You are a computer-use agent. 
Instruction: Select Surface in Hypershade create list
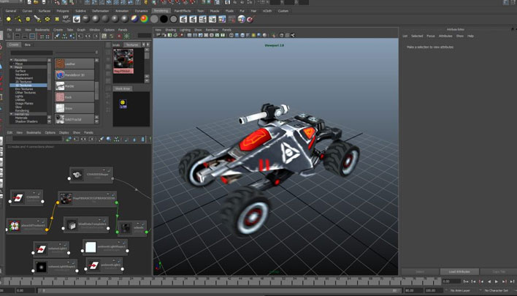point(20,71)
